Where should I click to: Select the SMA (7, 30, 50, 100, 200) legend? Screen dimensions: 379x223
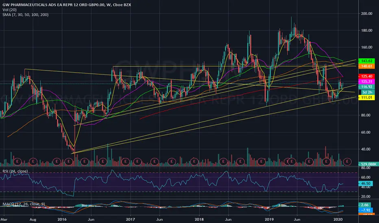point(25,15)
